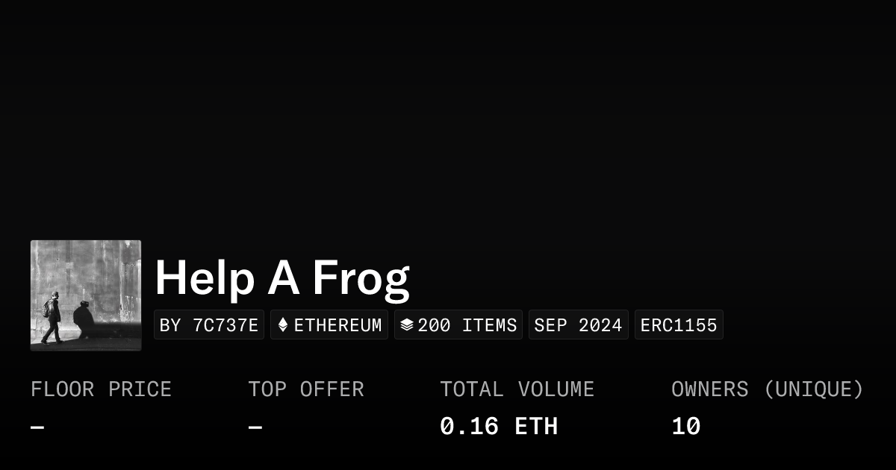Screen dimensions: 896x470
Task: Click the 200 ITEMS count text
Action: [x=467, y=325]
